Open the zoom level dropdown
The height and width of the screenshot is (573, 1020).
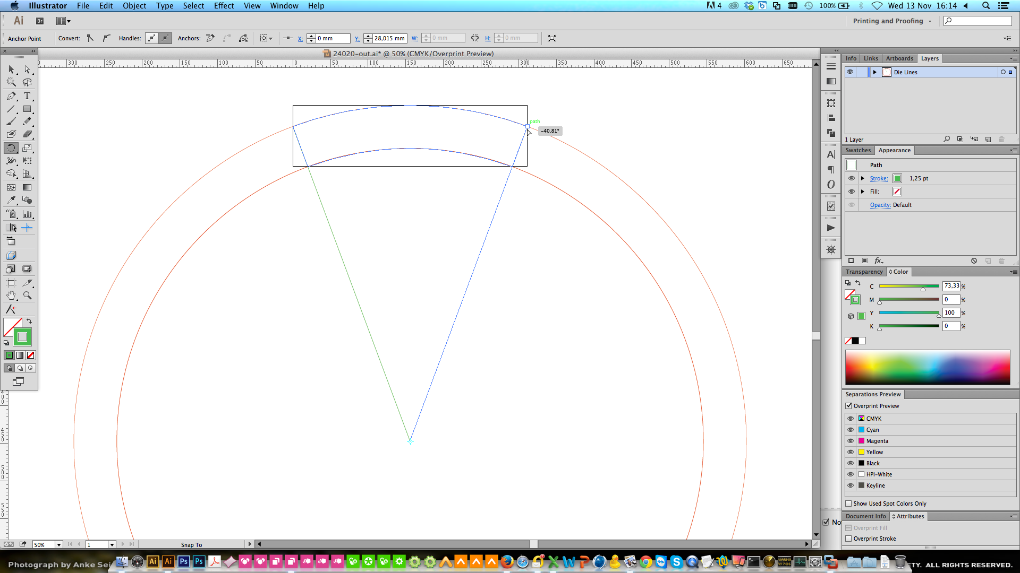pos(59,544)
